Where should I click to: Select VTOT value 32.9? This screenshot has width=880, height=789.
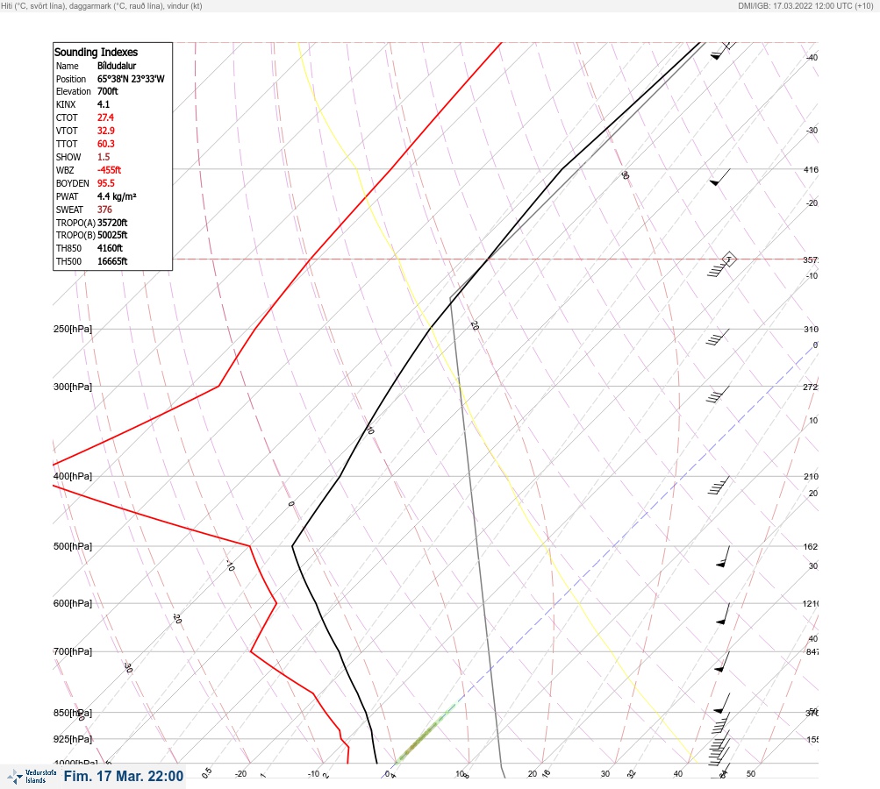(106, 131)
